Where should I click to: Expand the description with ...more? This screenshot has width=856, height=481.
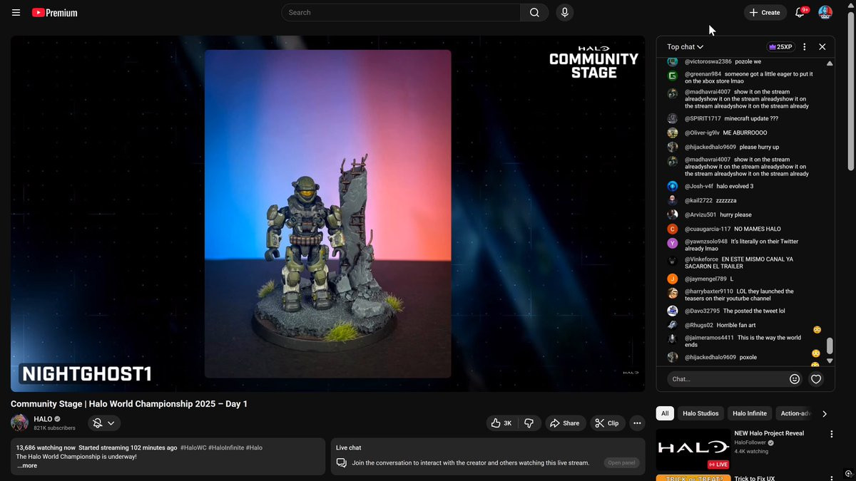point(27,465)
